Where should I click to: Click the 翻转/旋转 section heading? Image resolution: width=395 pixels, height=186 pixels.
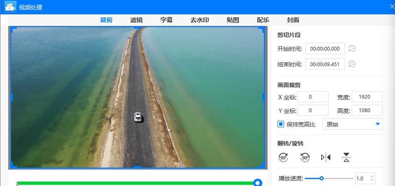(290, 144)
